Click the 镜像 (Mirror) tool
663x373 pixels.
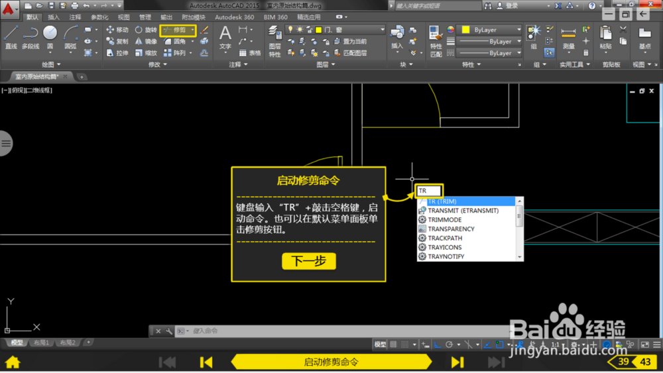(x=146, y=41)
